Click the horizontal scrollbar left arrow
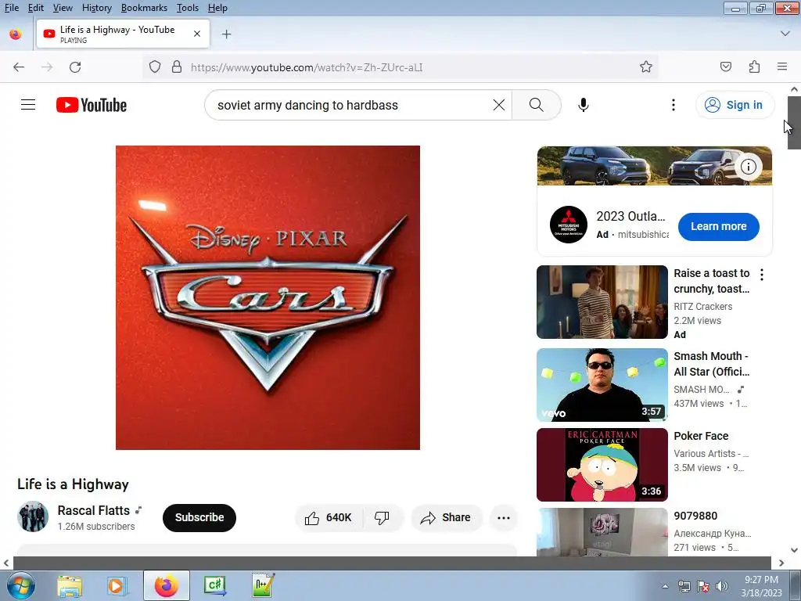Screen dimensions: 801x601 click(5, 563)
